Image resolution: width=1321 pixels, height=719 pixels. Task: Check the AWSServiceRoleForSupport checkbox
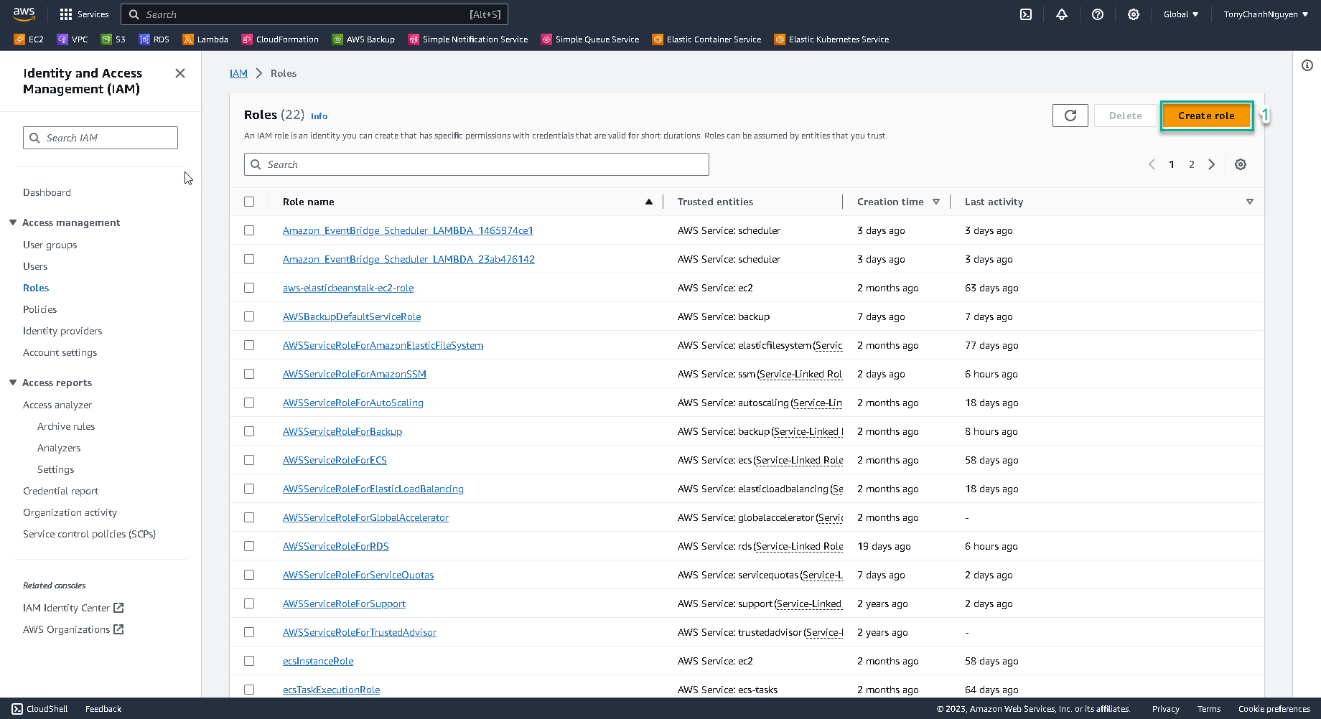pyautogui.click(x=249, y=603)
